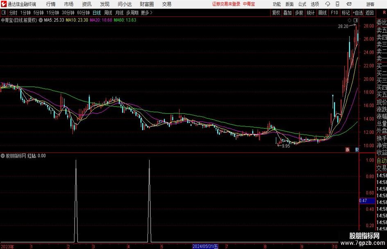
Task: Select the 1分钟 period tab
Action: pyautogui.click(x=25, y=13)
